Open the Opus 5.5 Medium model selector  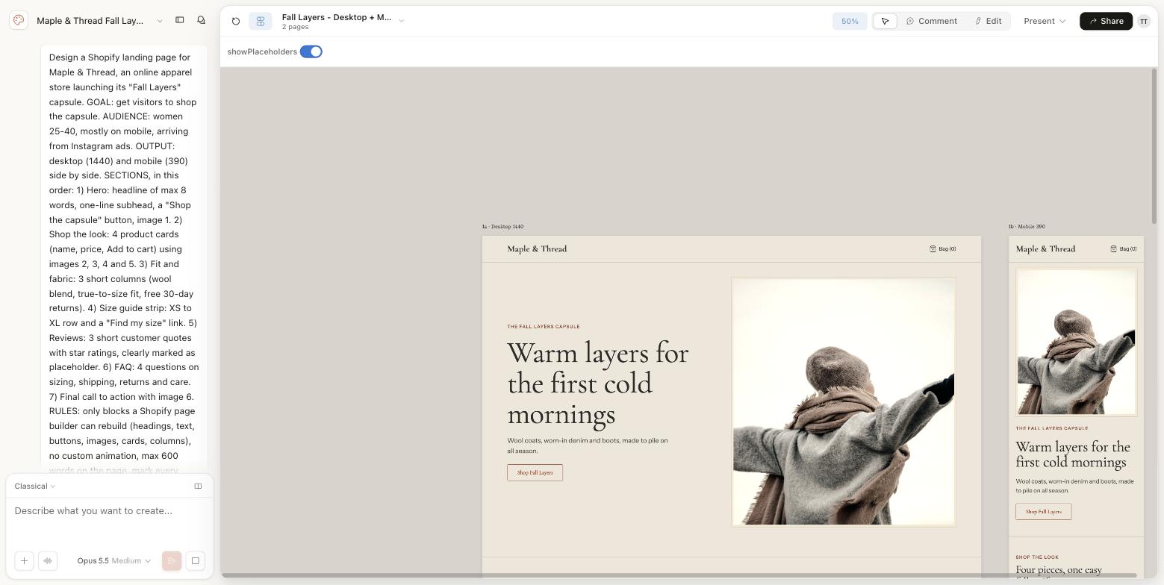[x=113, y=560]
